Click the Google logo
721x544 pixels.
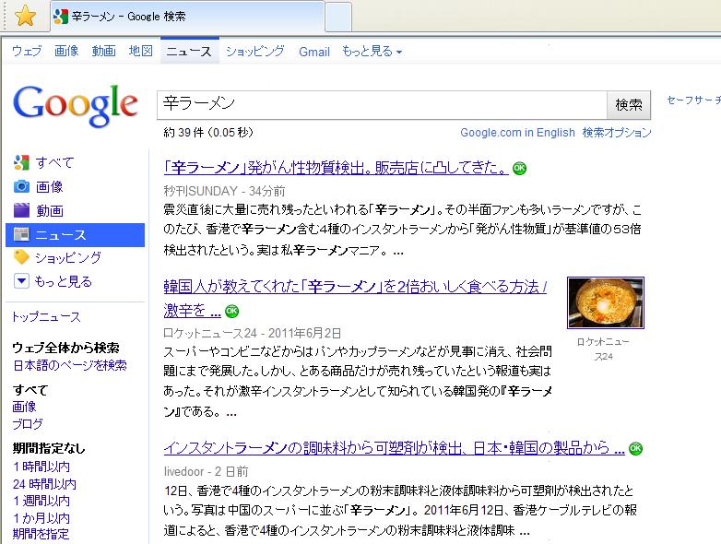pyautogui.click(x=76, y=104)
